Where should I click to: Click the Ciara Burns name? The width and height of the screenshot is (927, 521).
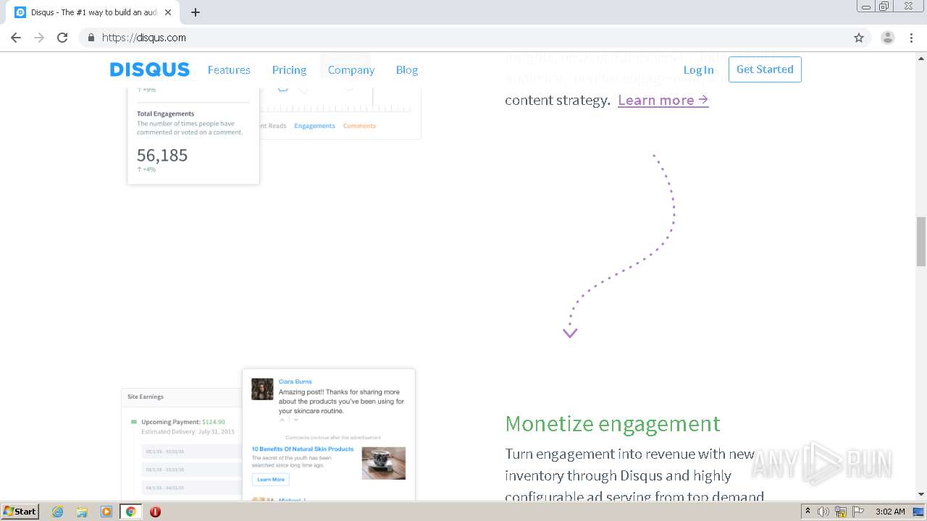pos(295,381)
